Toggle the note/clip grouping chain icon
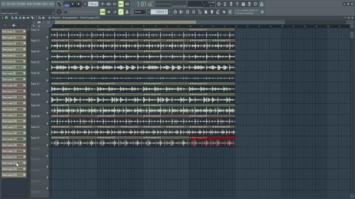 click(x=121, y=12)
